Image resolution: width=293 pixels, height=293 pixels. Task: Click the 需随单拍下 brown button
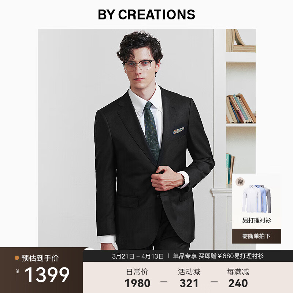pyautogui.click(x=256, y=236)
